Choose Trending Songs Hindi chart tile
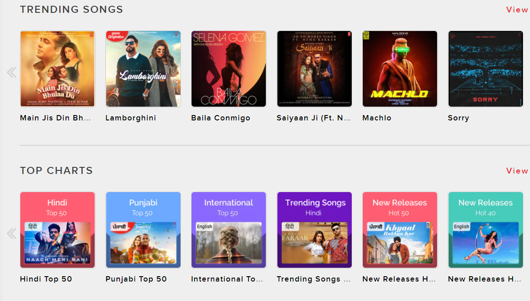 [314, 230]
